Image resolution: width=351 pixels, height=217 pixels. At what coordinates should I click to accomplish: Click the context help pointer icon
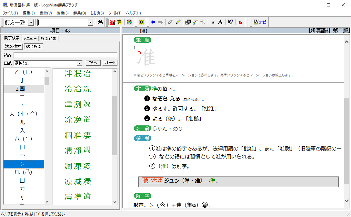click(230, 22)
